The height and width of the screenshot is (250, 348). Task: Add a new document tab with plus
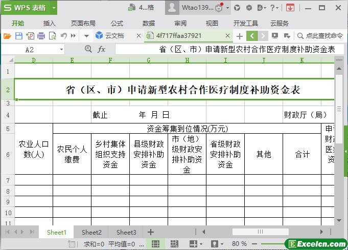(240, 36)
